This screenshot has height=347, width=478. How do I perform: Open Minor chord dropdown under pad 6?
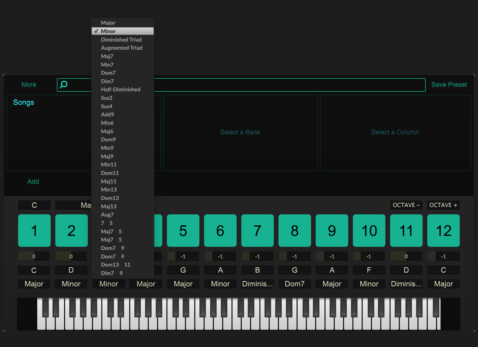point(220,284)
